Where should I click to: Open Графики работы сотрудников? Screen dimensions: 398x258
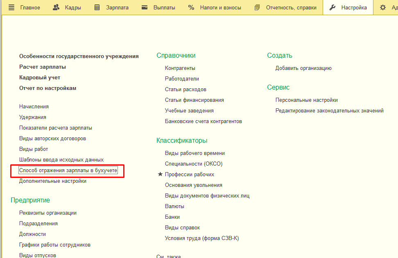[x=55, y=245]
